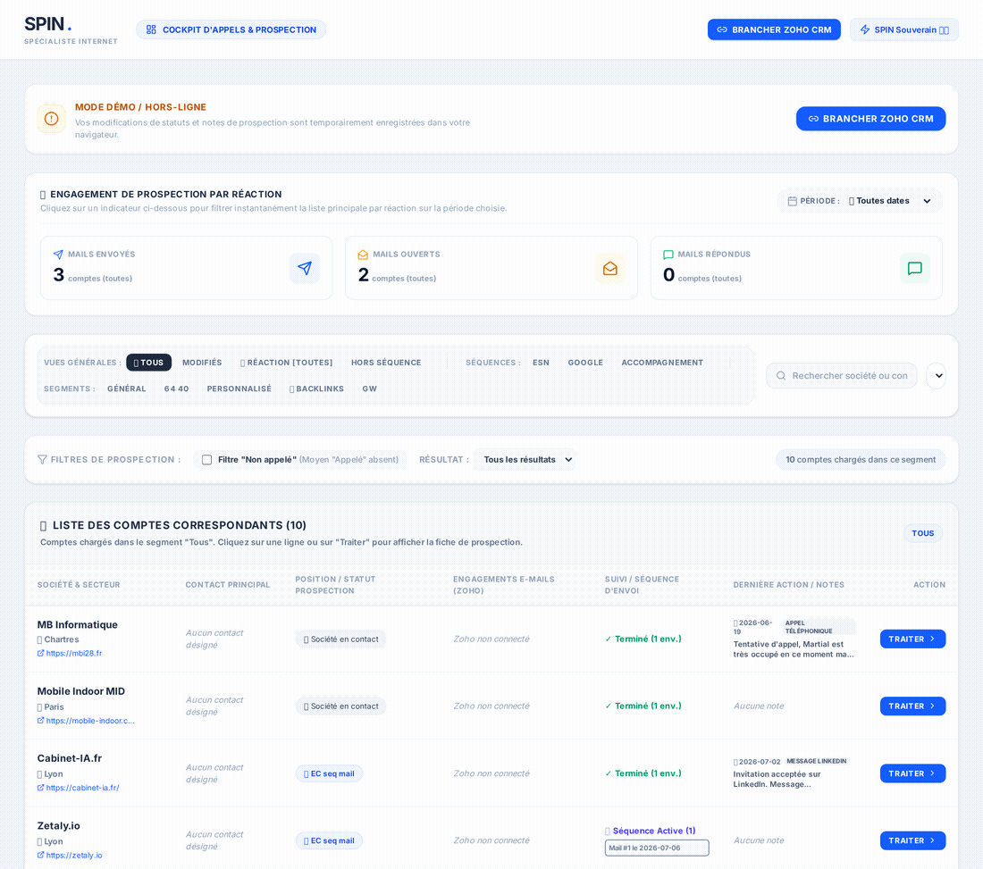
Task: Enable the "Non appelé" filter checkbox
Action: click(x=207, y=460)
